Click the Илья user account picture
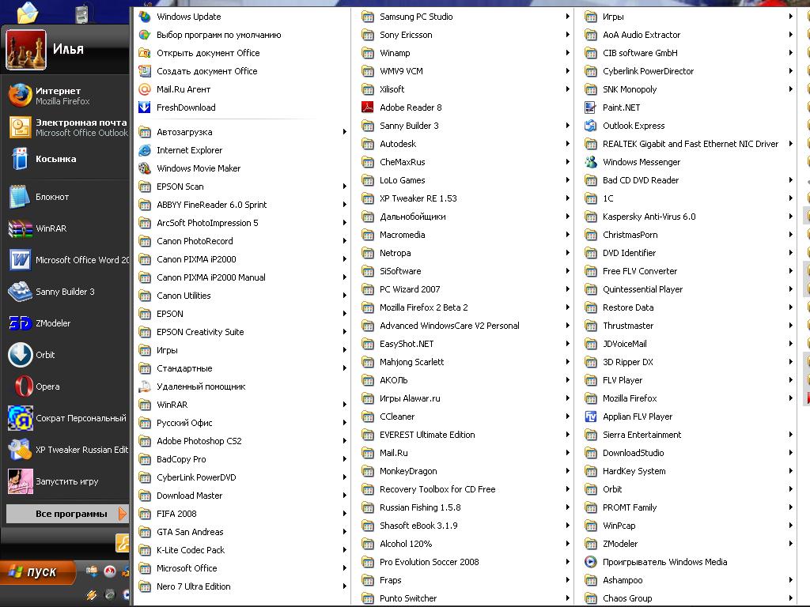Viewport: 810px width, 607px height. coord(26,50)
